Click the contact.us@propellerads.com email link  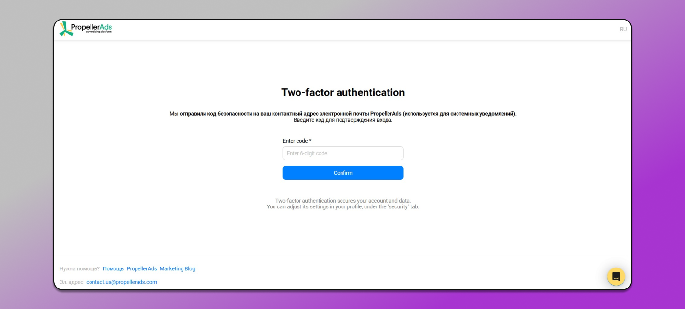click(121, 282)
